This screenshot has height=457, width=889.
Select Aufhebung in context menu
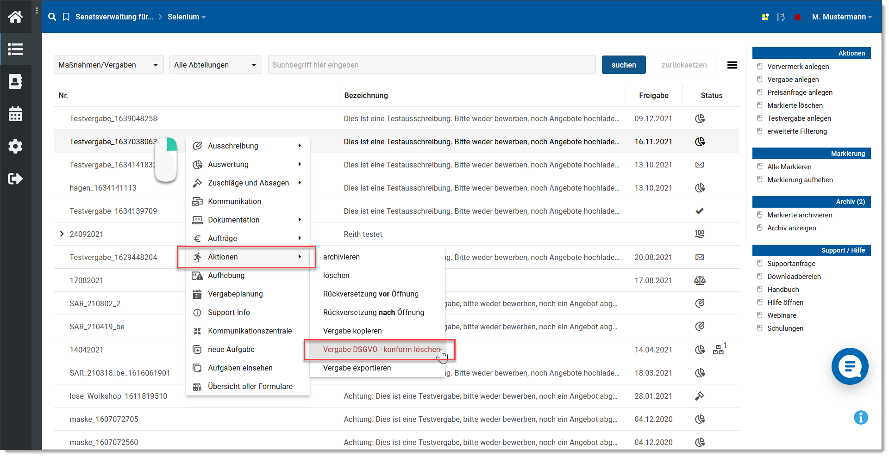248,276
